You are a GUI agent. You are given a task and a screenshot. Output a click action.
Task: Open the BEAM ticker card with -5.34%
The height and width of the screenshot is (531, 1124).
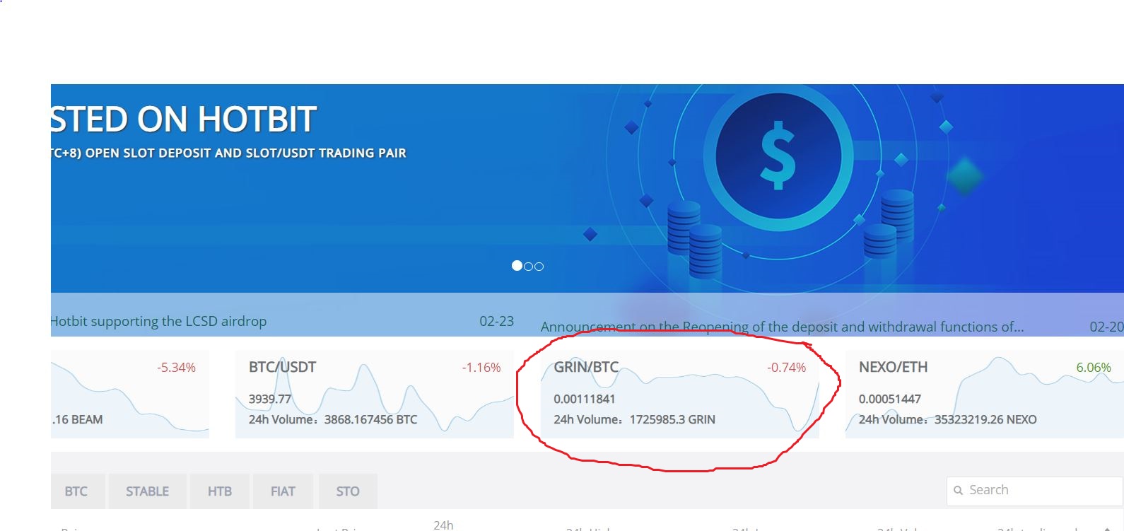[130, 394]
